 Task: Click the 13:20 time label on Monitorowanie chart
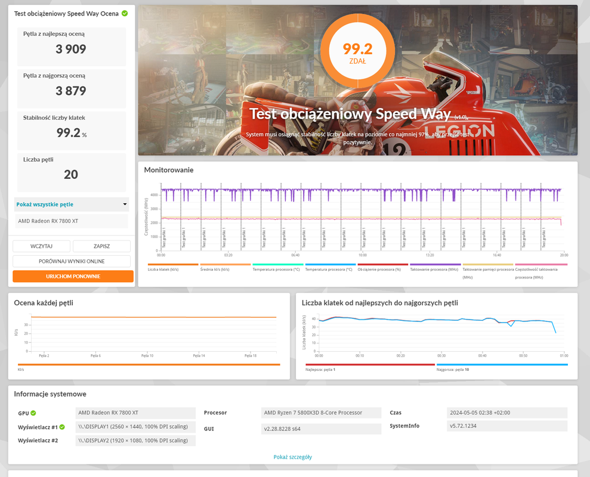[x=430, y=255]
